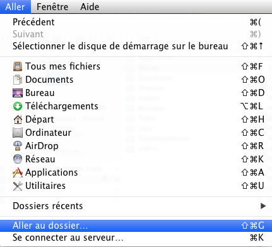Screen dimensions: 272x247
Task: Click the Bureau desktop icon
Action: [x=18, y=93]
